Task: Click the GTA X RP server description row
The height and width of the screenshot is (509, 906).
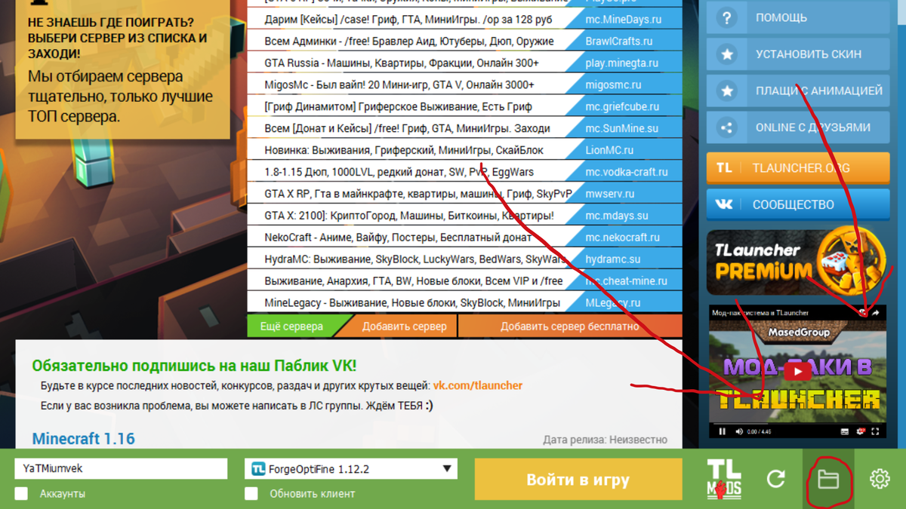Action: pos(418,194)
